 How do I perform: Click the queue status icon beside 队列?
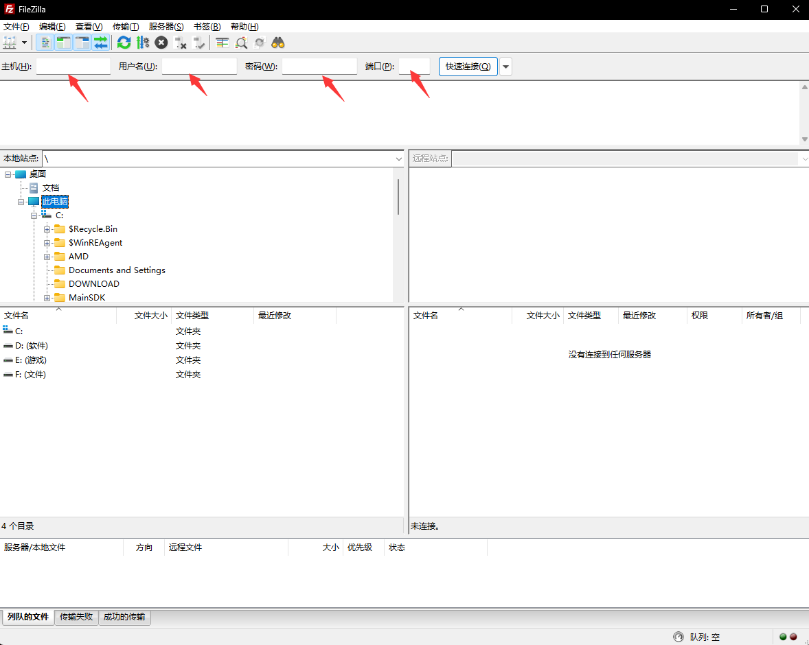click(679, 637)
